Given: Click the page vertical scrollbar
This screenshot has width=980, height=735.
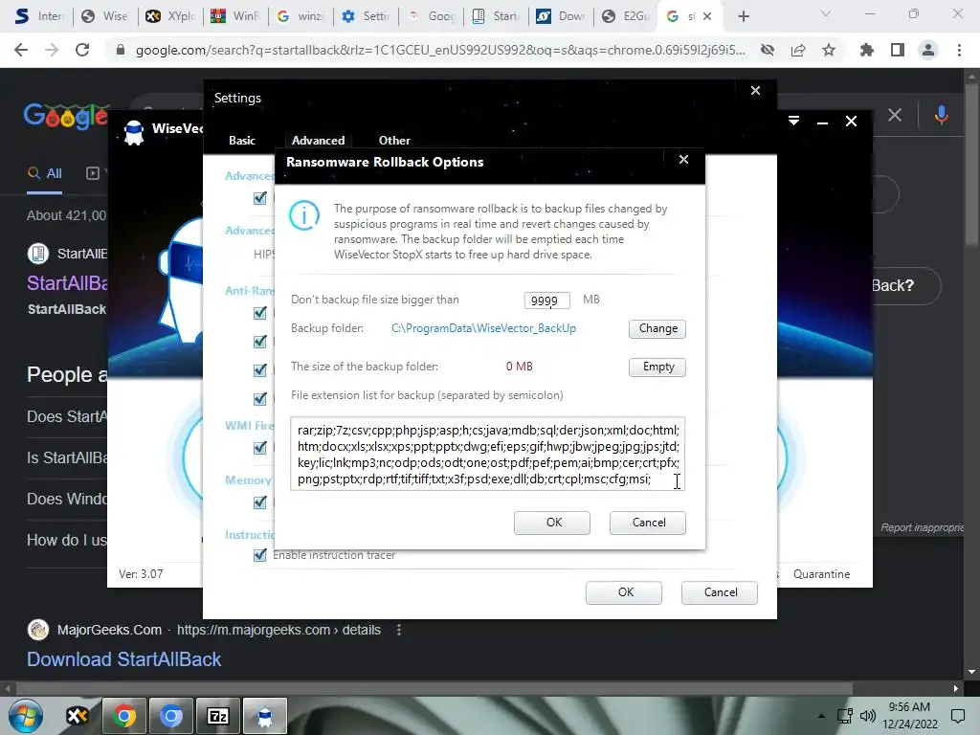Looking at the screenshot, I should click(971, 164).
